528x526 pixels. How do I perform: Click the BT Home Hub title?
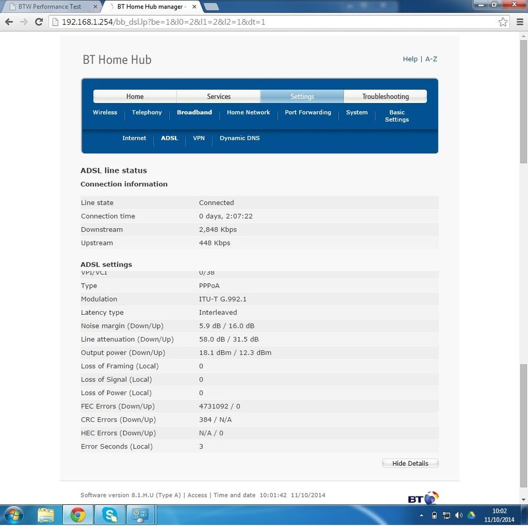(117, 60)
